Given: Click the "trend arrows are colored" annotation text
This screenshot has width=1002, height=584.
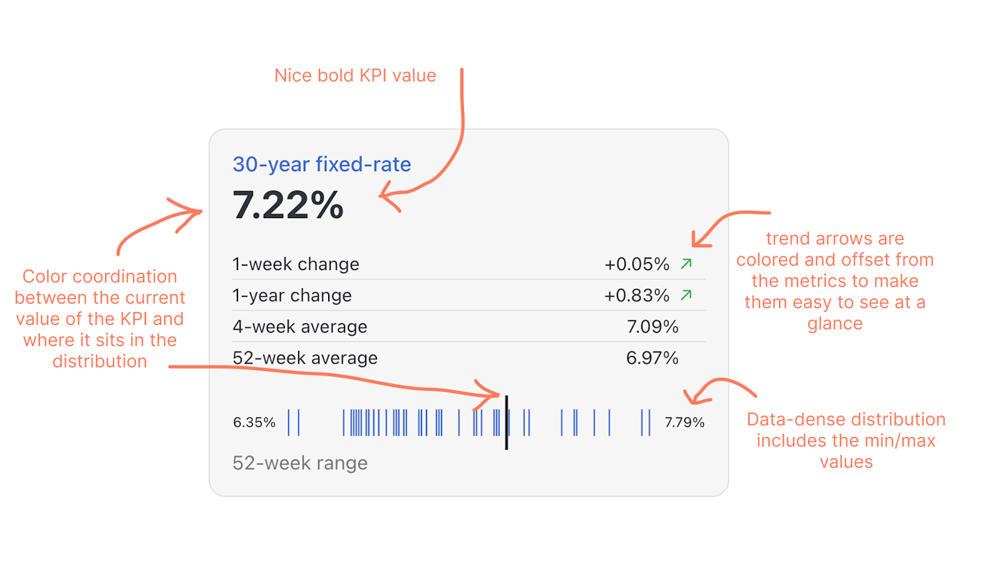Looking at the screenshot, I should 835,281.
